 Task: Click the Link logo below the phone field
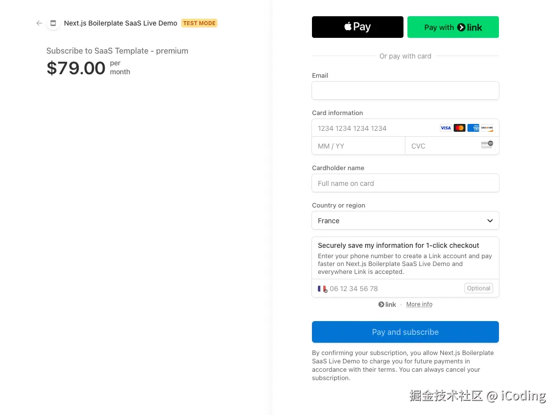tap(387, 304)
